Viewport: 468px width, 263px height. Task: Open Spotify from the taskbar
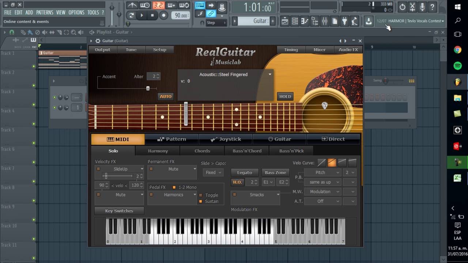[x=457, y=66]
